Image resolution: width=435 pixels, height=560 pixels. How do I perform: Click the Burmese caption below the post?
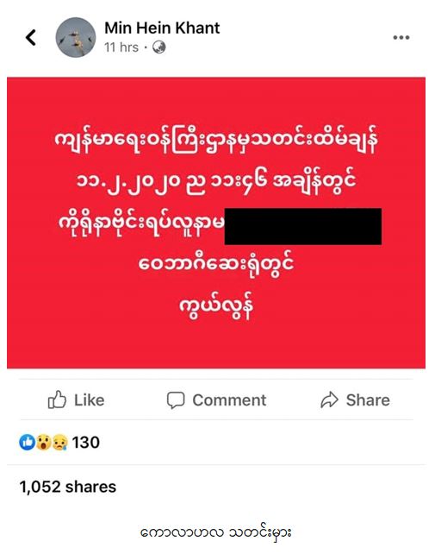(x=216, y=533)
